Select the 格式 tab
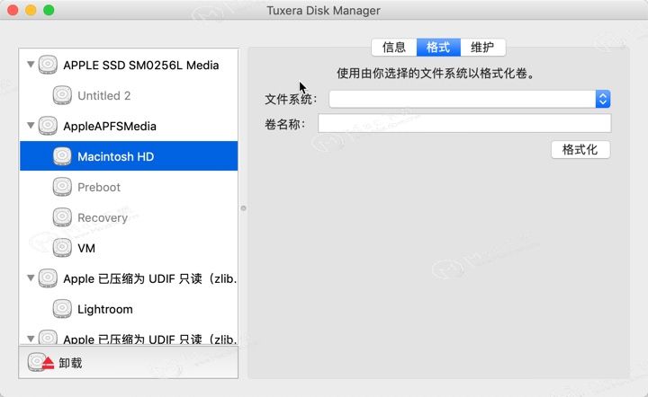Viewport: 648px width, 397px height. (438, 48)
